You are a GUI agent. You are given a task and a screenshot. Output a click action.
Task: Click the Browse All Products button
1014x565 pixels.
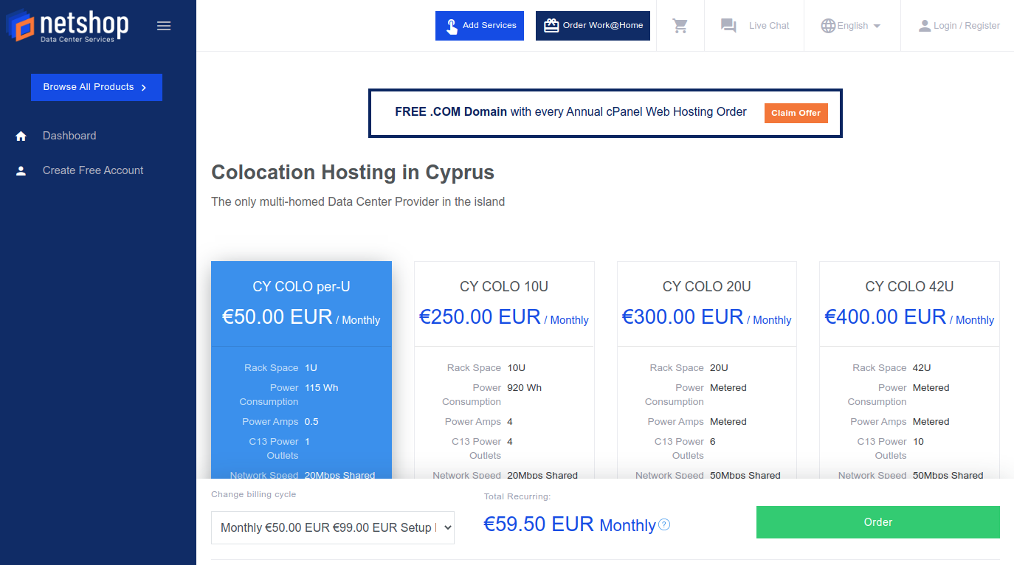point(97,87)
